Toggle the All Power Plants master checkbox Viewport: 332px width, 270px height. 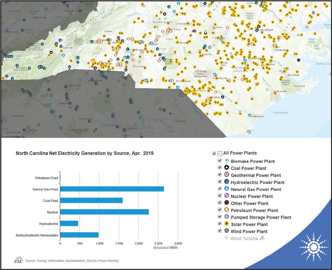click(x=214, y=153)
